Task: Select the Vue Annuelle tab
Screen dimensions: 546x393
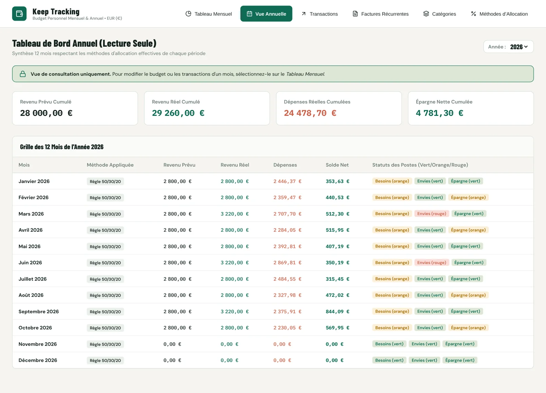Action: tap(266, 14)
